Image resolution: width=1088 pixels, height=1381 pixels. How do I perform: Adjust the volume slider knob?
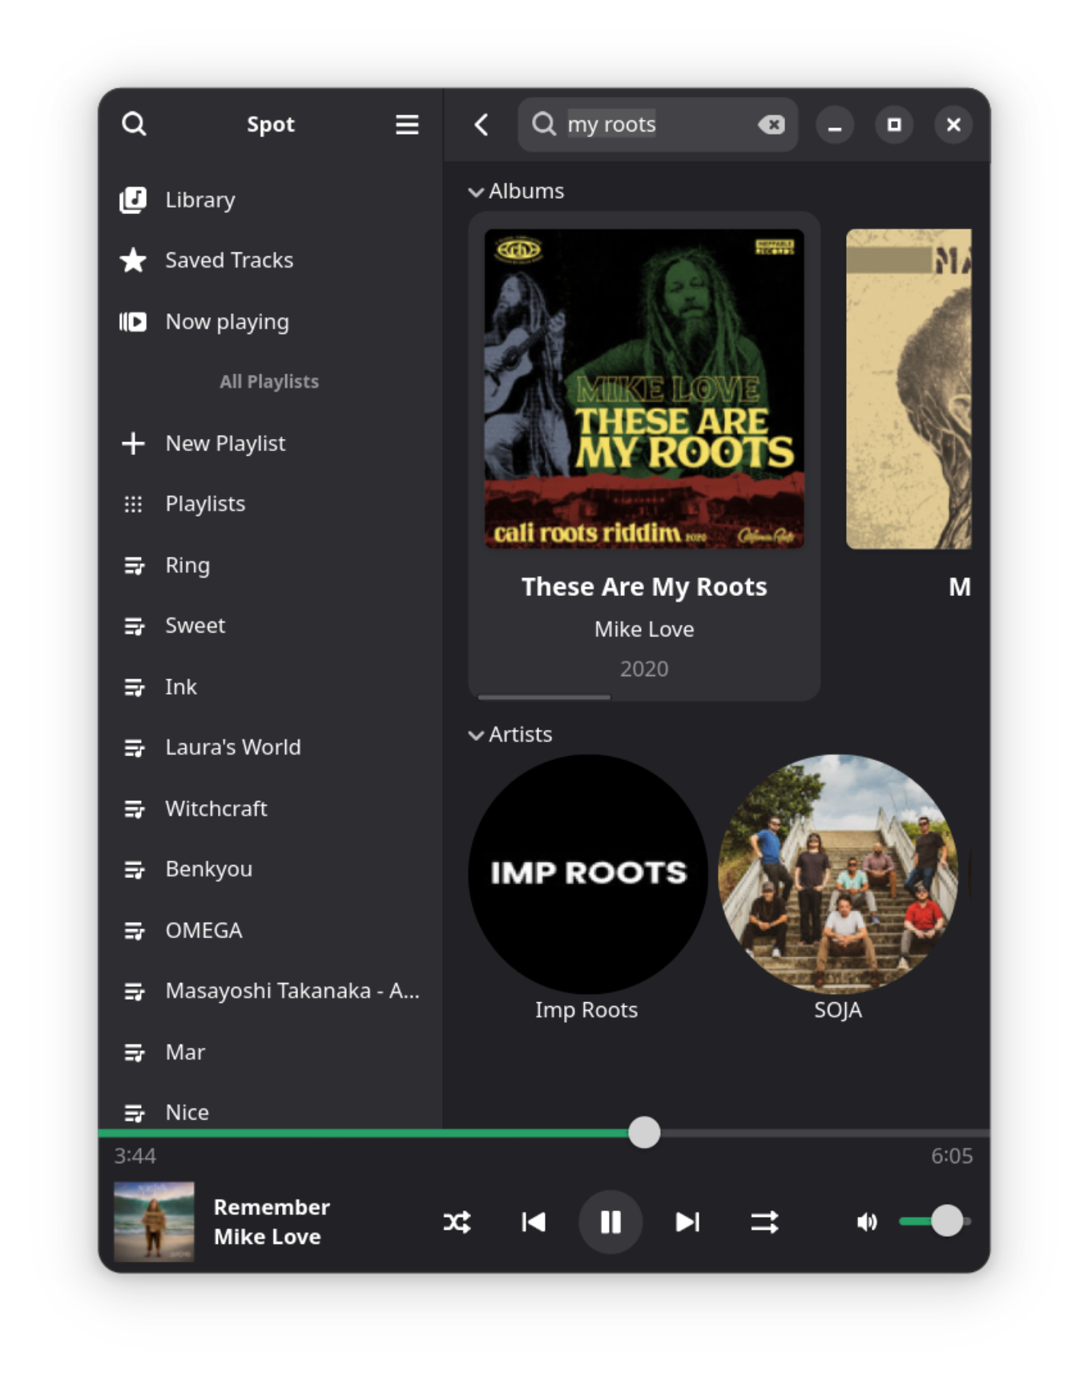coord(947,1222)
